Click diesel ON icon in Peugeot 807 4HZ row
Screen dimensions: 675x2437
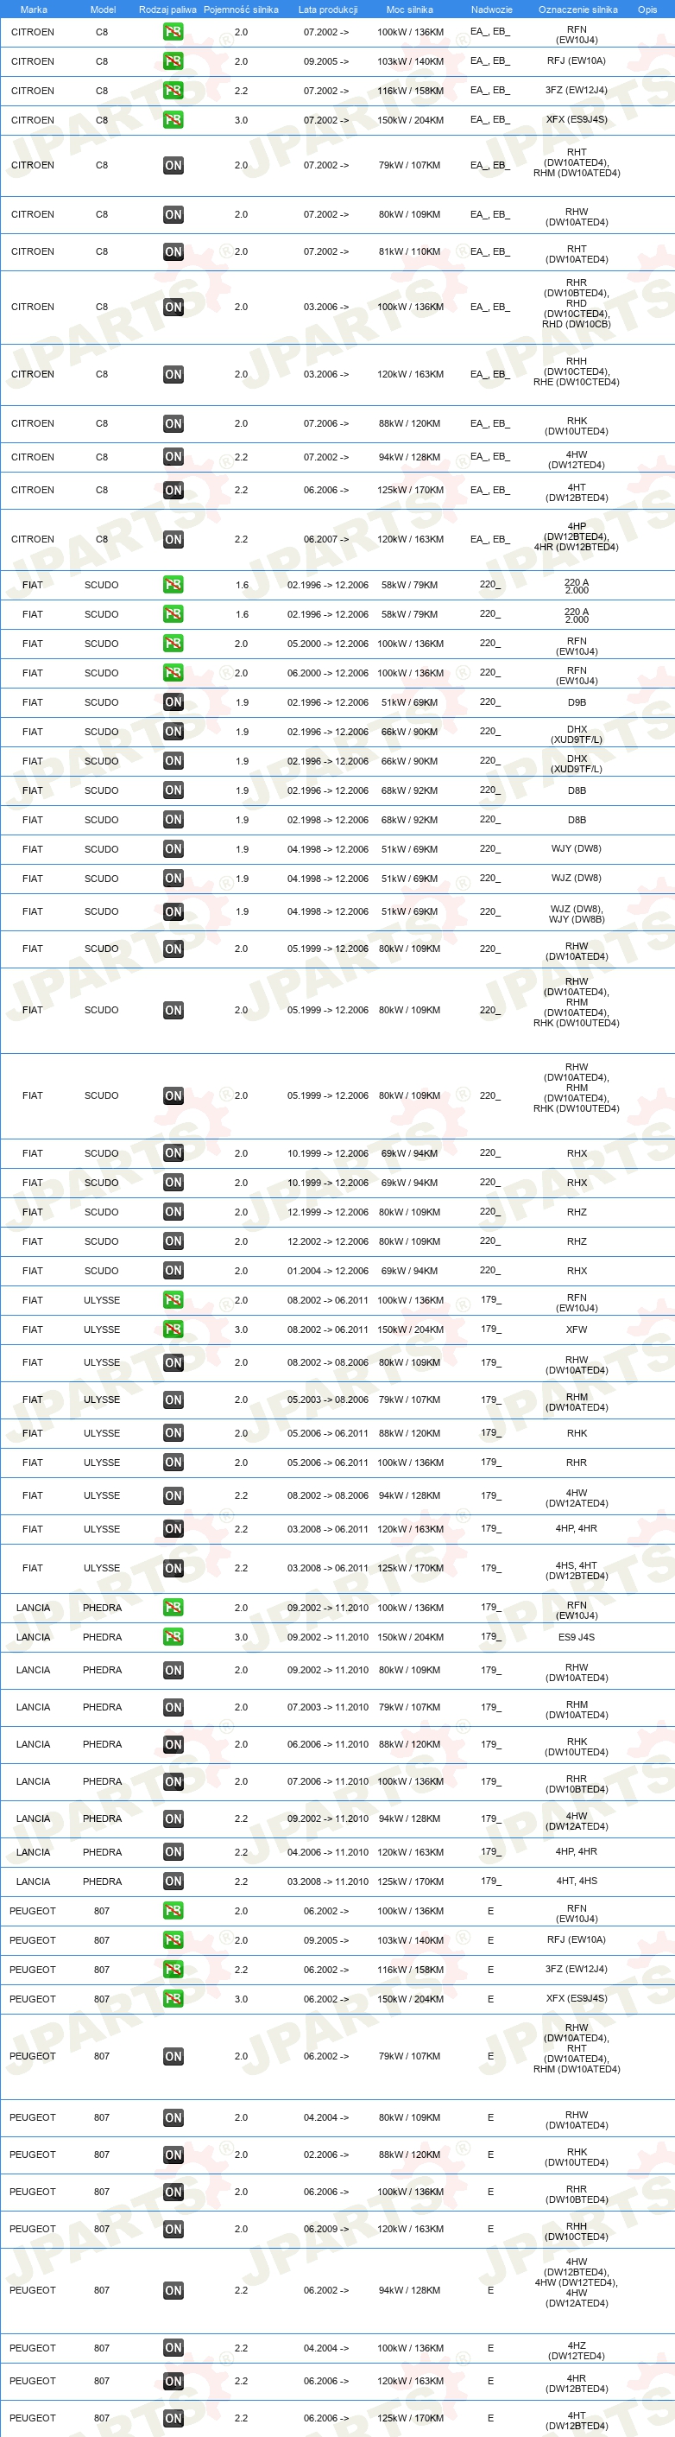point(173,2348)
